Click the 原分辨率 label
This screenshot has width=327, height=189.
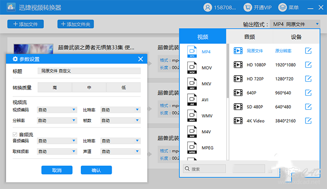pyautogui.click(x=283, y=51)
